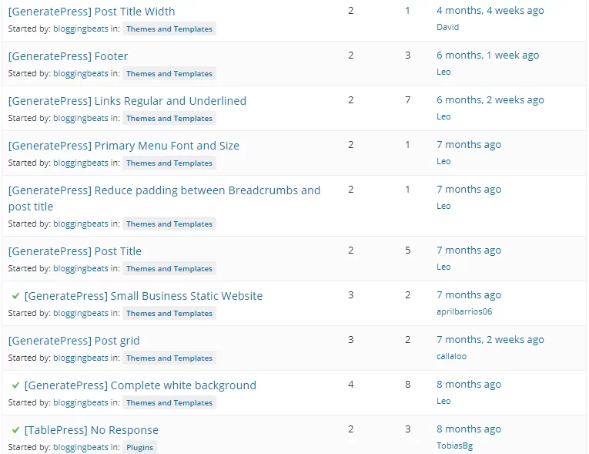Open the '[GeneratePress] Footer' topic
The image size is (589, 454).
(68, 56)
